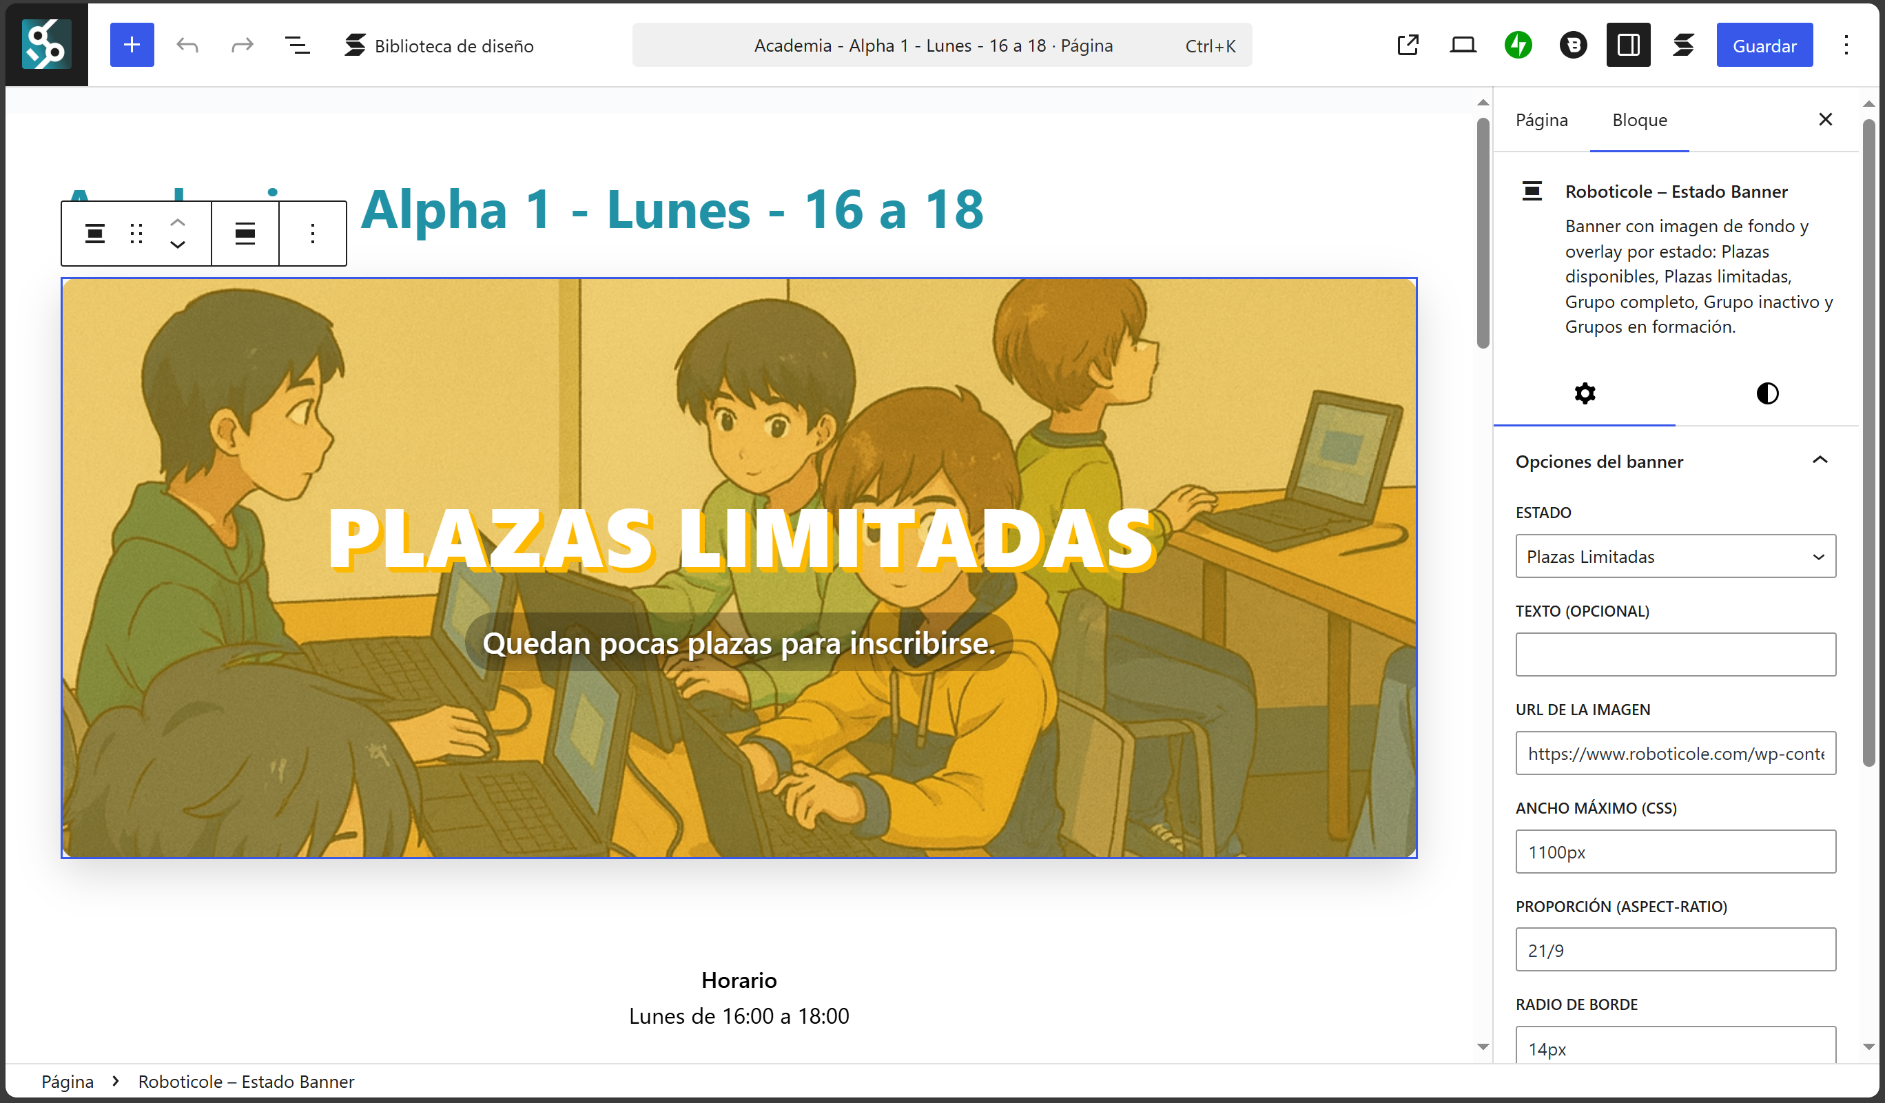Viewport: 1885px width, 1103px height.
Task: Switch to block styles half-circle tab
Action: coord(1766,393)
